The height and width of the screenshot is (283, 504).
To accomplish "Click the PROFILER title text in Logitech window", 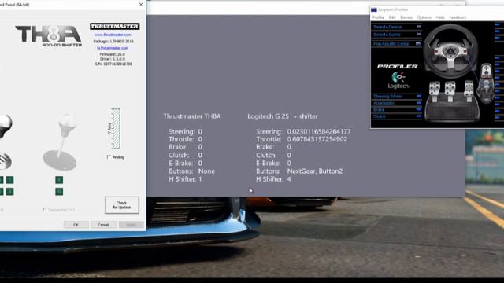I will pos(397,66).
